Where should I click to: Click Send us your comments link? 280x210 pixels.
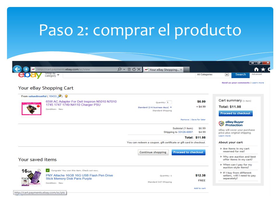tap(236, 83)
